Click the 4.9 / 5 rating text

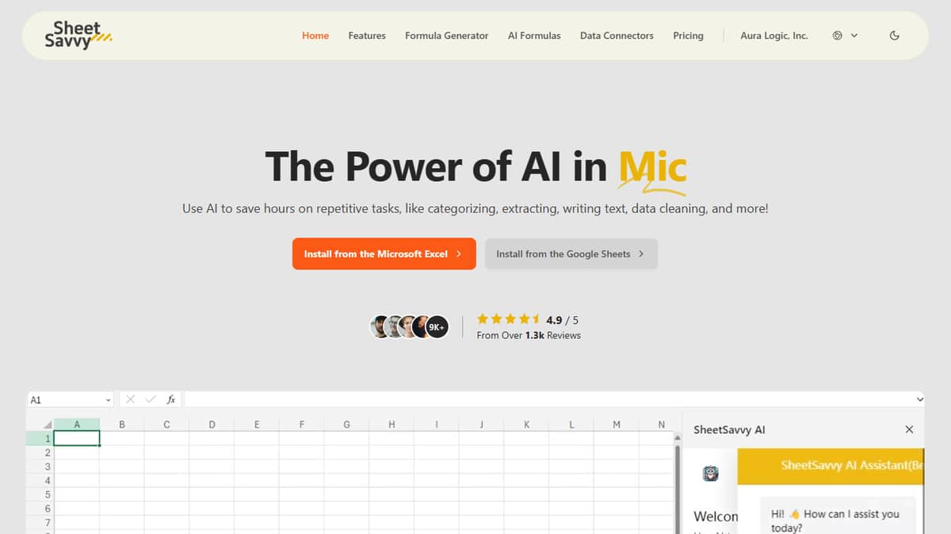click(x=563, y=320)
